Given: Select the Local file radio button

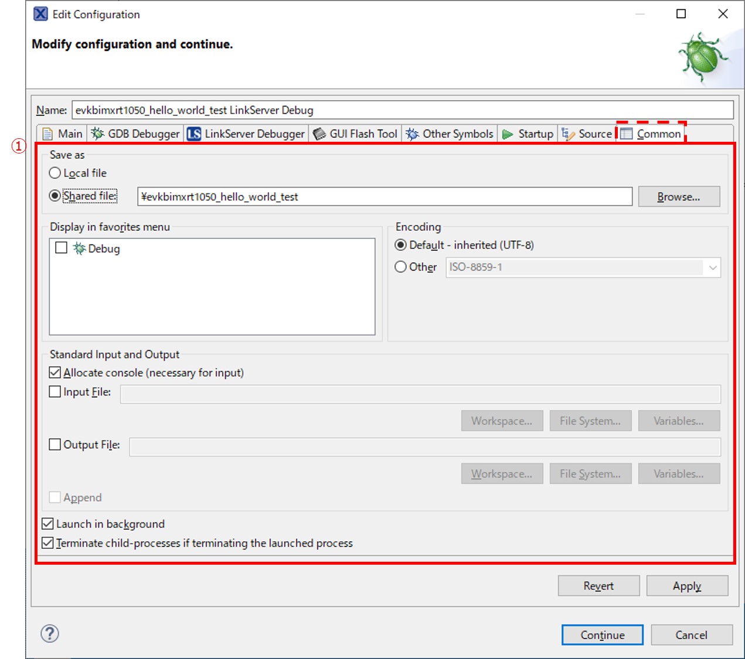Looking at the screenshot, I should click(x=55, y=173).
